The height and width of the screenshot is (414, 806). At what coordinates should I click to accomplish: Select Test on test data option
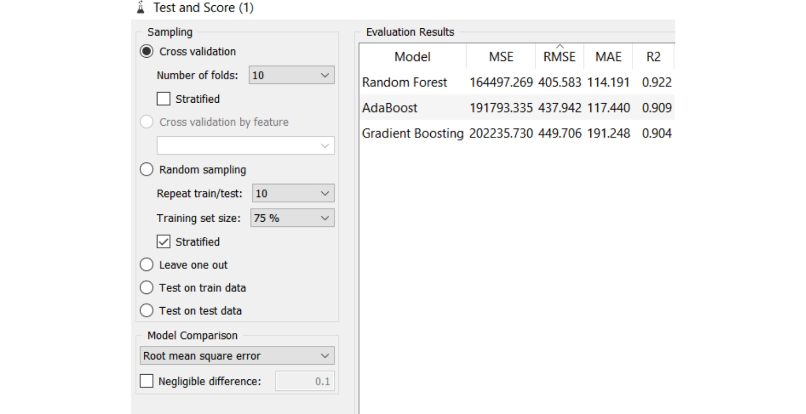pos(147,311)
